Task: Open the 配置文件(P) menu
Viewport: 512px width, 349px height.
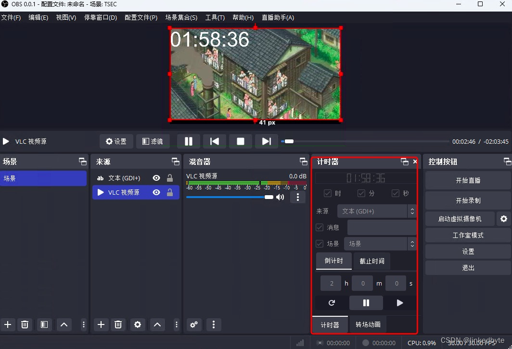Action: tap(141, 18)
